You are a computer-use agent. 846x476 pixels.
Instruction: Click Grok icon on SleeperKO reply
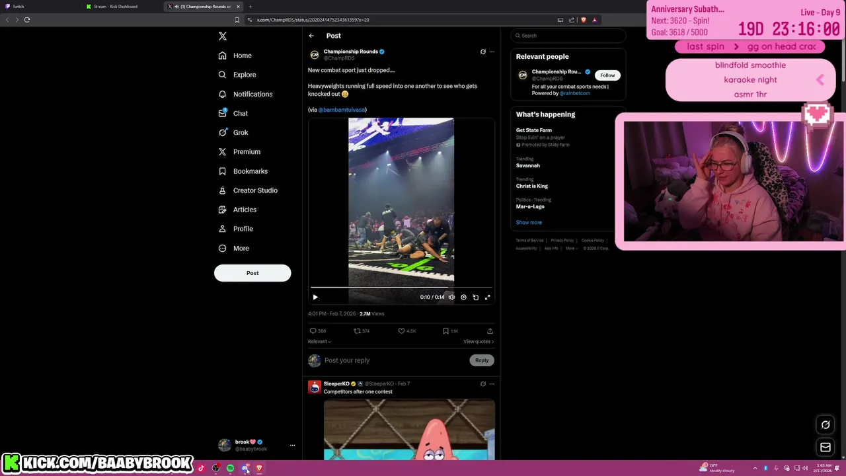pyautogui.click(x=482, y=384)
